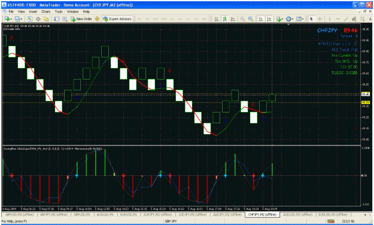Image resolution: width=374 pixels, height=225 pixels.
Task: Switch chart to bar chart view
Action: pos(217,19)
